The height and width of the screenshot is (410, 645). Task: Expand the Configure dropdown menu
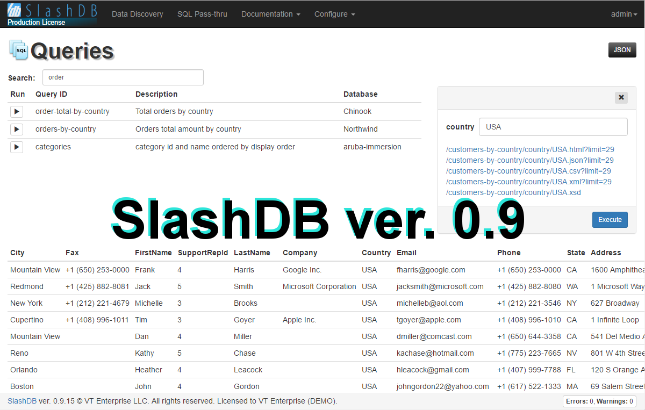(335, 15)
